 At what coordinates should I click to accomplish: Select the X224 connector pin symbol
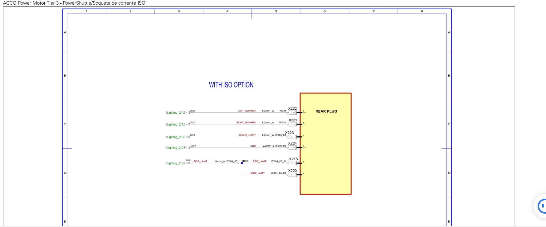[293, 148]
